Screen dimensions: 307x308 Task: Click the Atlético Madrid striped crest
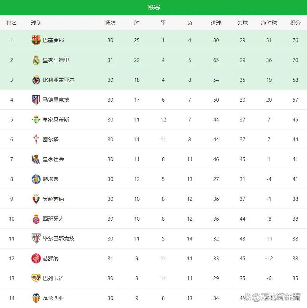point(36,100)
